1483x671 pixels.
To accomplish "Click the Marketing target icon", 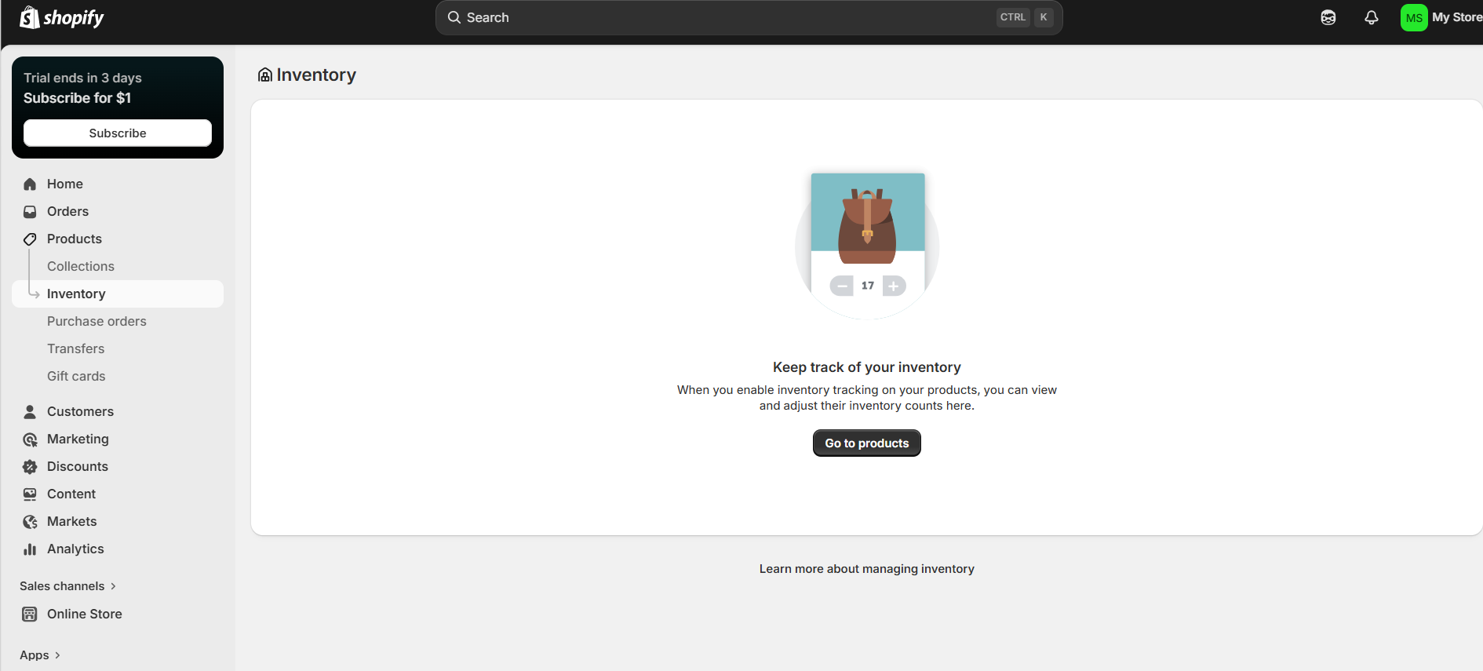I will click(x=30, y=439).
